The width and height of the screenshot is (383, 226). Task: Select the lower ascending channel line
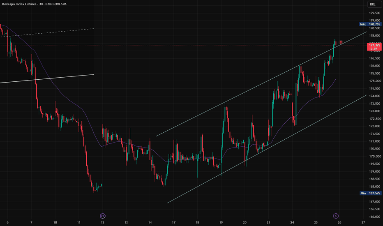[x=267, y=149]
